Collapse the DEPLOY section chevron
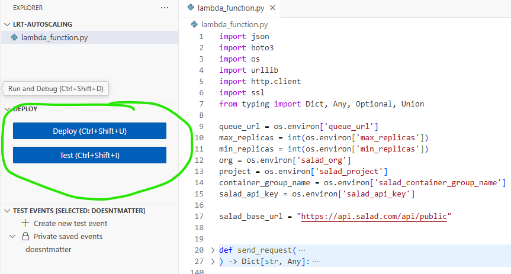The width and height of the screenshot is (511, 274). 7,109
